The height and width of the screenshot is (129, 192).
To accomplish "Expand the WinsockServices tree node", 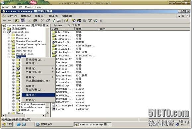I will [13, 107].
